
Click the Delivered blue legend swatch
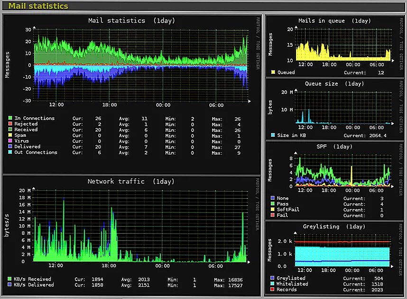[x=10, y=147]
